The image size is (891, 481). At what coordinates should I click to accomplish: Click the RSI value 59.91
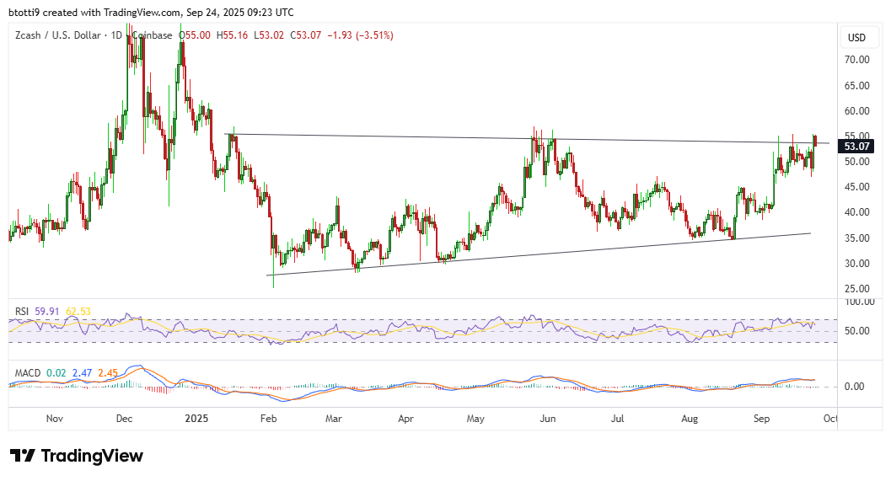49,311
